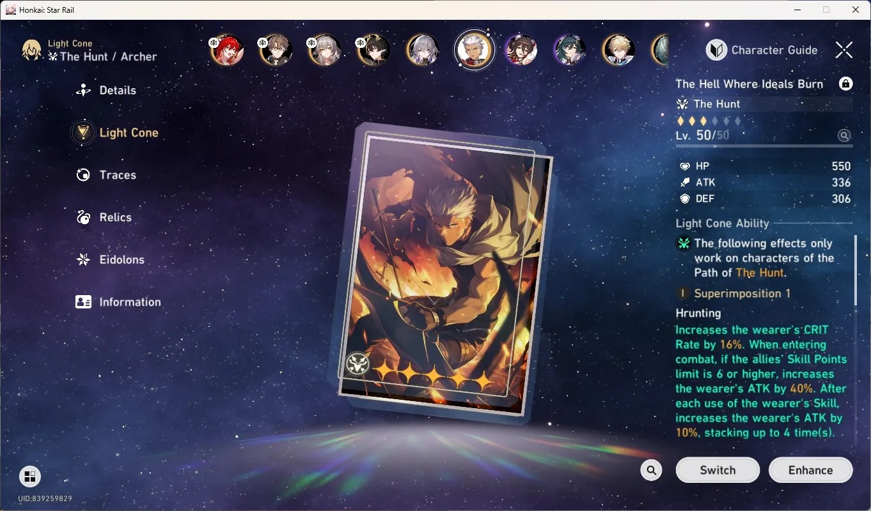Select the brown-haired character with glasses portrait
871x511 pixels.
pyautogui.click(x=276, y=50)
